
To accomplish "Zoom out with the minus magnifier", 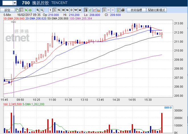I will [42, 10].
